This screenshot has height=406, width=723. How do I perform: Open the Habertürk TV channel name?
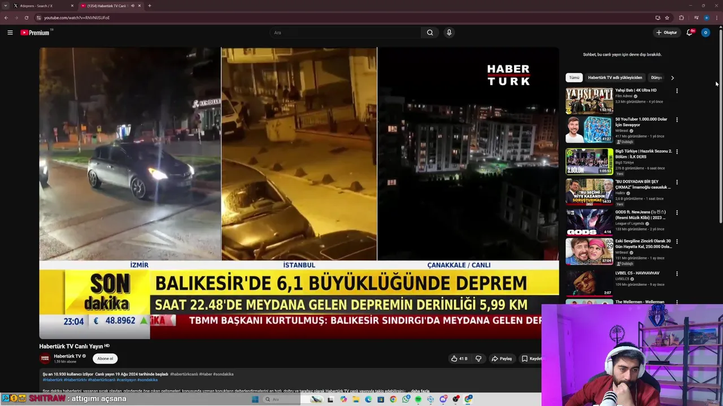click(67, 356)
